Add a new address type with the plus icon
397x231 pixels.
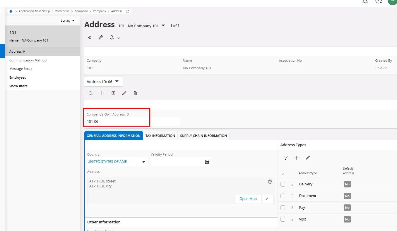point(297,158)
